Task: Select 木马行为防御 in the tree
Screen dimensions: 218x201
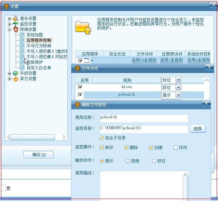Action: (x=39, y=46)
